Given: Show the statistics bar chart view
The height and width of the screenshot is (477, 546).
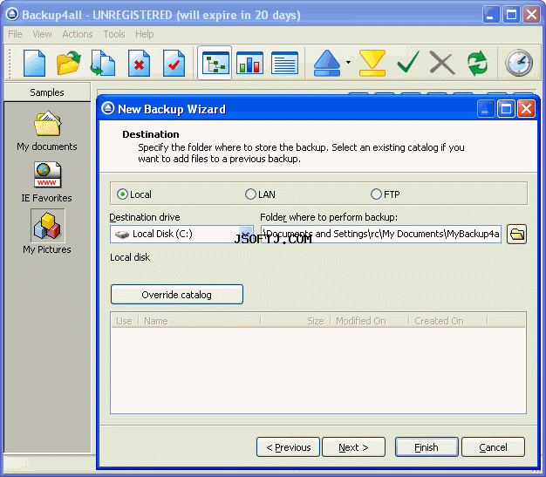Looking at the screenshot, I should pyautogui.click(x=249, y=63).
